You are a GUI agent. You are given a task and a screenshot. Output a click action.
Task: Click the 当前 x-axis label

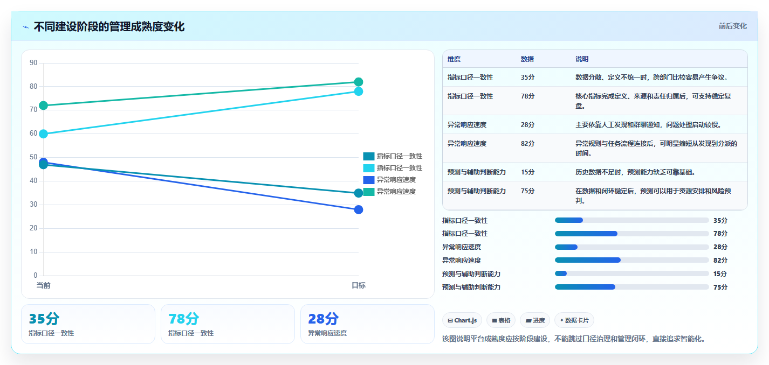pos(44,285)
